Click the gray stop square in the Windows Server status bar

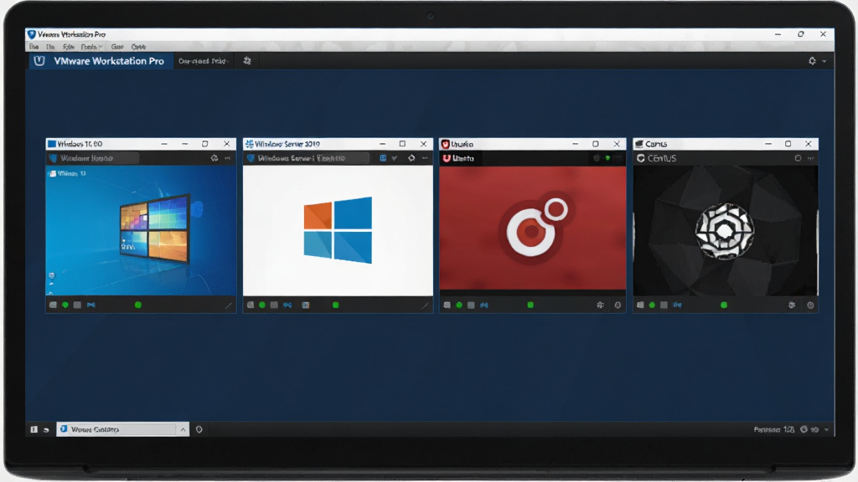tap(274, 305)
